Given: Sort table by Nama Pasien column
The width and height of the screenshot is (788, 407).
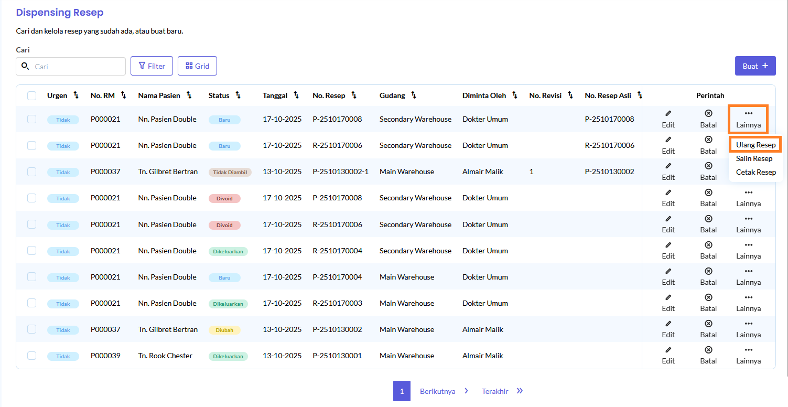Looking at the screenshot, I should click(189, 95).
